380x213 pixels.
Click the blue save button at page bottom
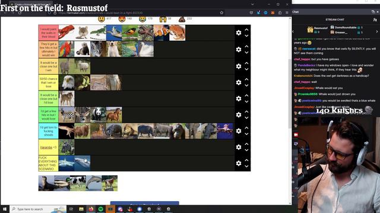[145, 204]
